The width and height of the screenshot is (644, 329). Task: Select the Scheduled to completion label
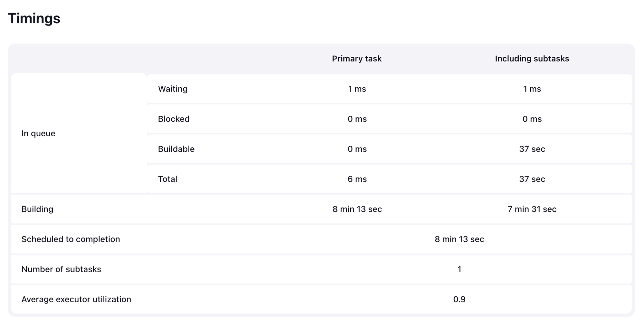pyautogui.click(x=71, y=239)
